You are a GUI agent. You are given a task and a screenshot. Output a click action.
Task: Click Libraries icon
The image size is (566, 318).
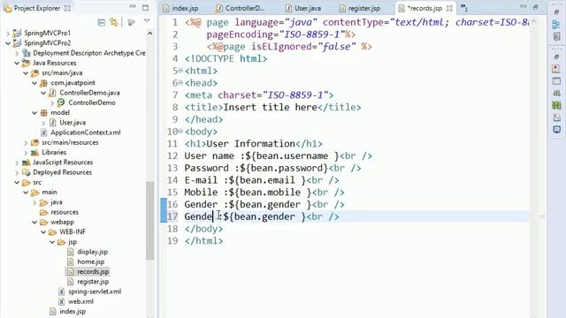[x=34, y=153]
